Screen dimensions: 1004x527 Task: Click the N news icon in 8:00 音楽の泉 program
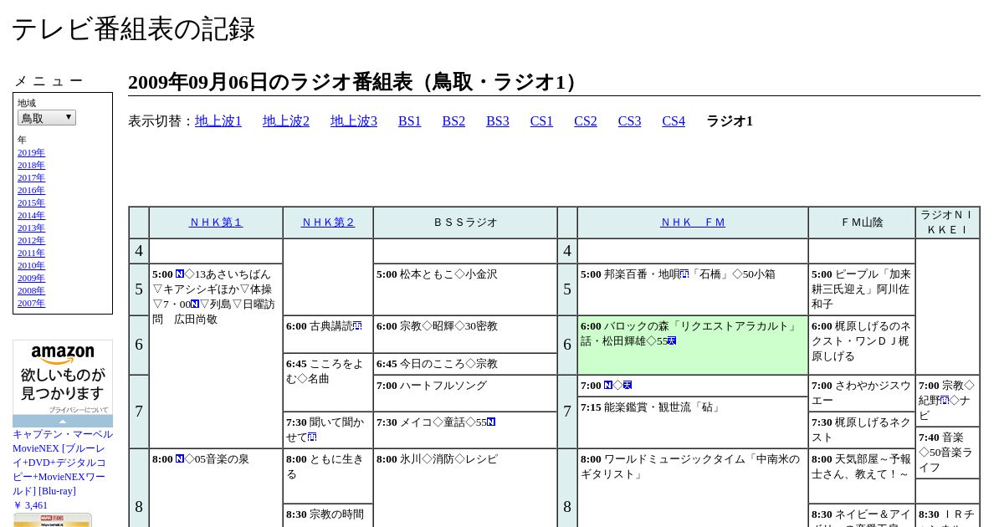(180, 458)
